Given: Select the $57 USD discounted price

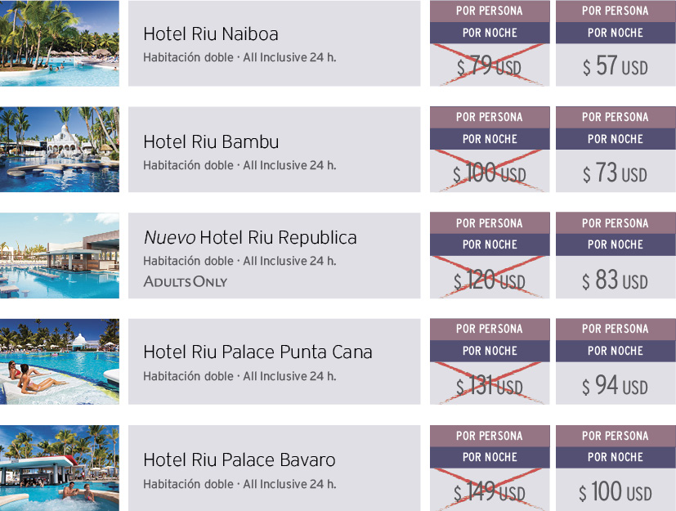Looking at the screenshot, I should [616, 66].
